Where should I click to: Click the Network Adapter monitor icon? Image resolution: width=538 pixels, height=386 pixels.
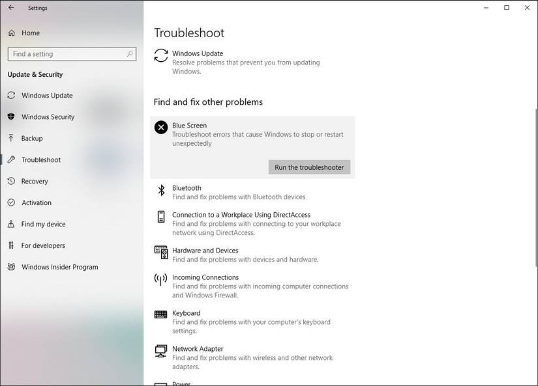coord(161,351)
